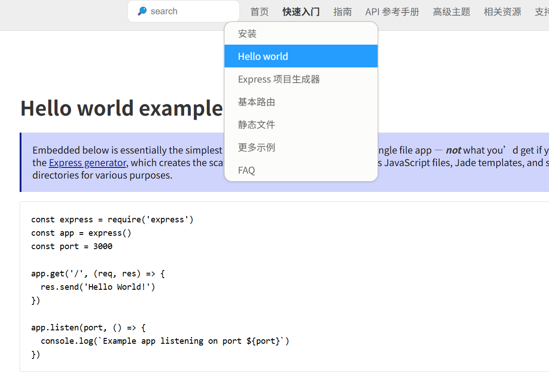Open the cut-off 支持 nav item
The width and height of the screenshot is (549, 375).
coord(542,12)
